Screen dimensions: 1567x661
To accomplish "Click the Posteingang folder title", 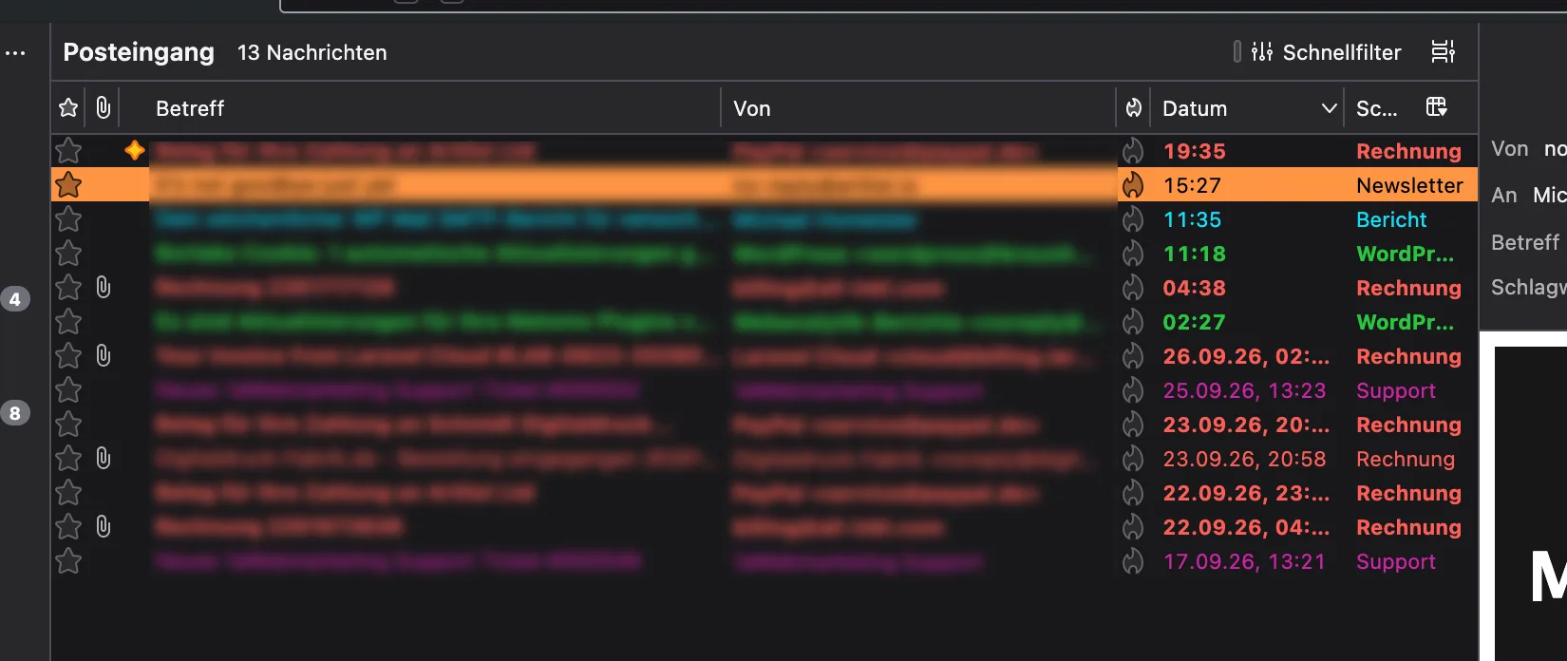I will pyautogui.click(x=139, y=52).
